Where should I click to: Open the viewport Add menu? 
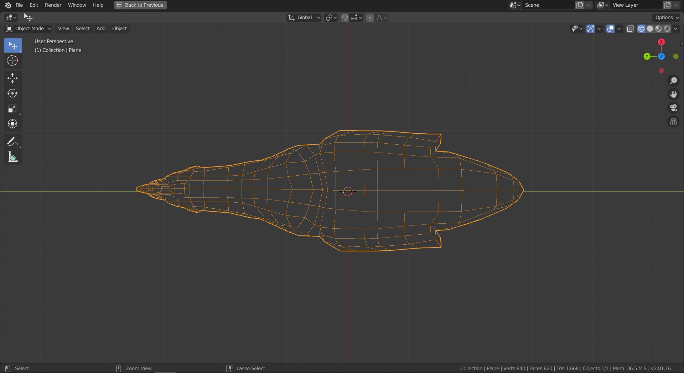[101, 28]
